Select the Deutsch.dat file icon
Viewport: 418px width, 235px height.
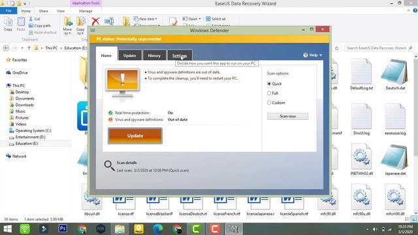[395, 72]
